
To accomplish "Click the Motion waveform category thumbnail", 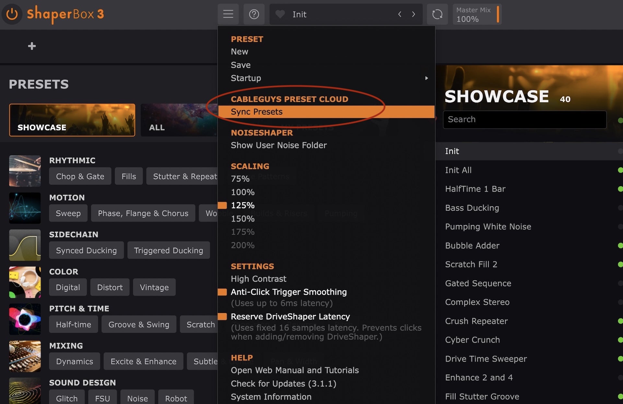I will (25, 208).
